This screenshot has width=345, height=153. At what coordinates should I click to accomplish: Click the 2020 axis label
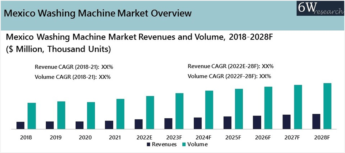pos(85,137)
